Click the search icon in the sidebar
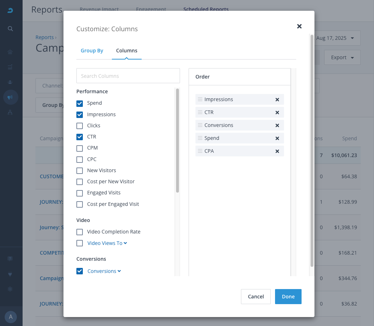This screenshot has height=326, width=374. click(x=10, y=29)
